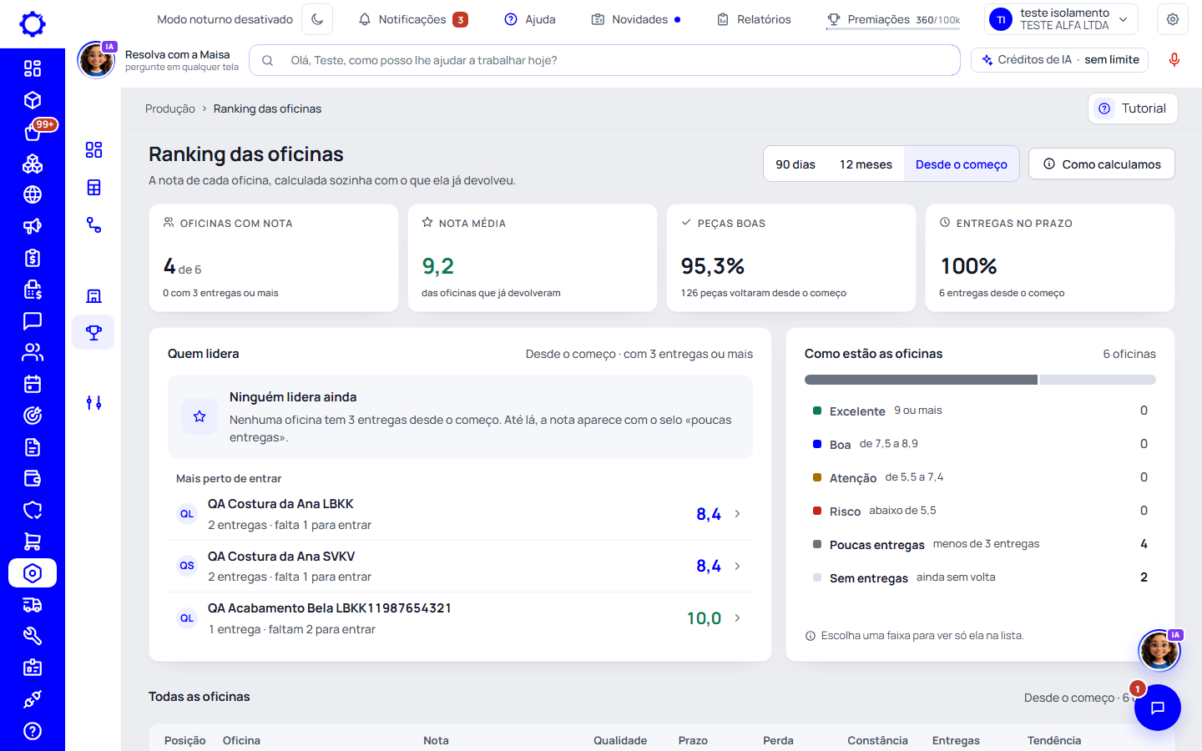Toggle night mode with the moon button
The image size is (1202, 751).
click(x=317, y=19)
